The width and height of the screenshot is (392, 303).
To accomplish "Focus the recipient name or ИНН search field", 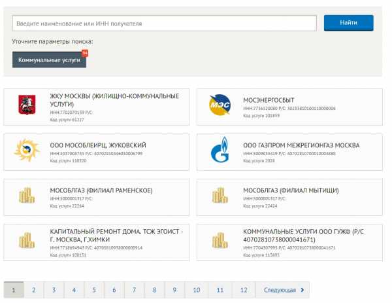I will tap(164, 24).
